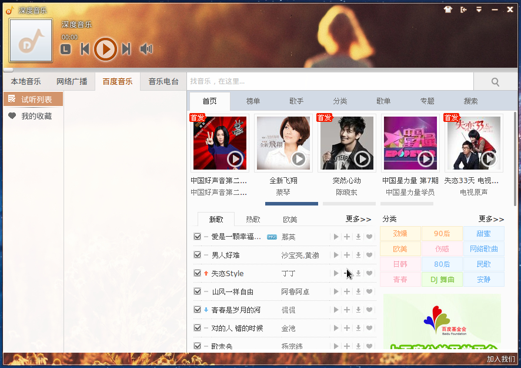Click 更多>> in the 分类 panel
This screenshot has width=521, height=368.
click(x=491, y=219)
